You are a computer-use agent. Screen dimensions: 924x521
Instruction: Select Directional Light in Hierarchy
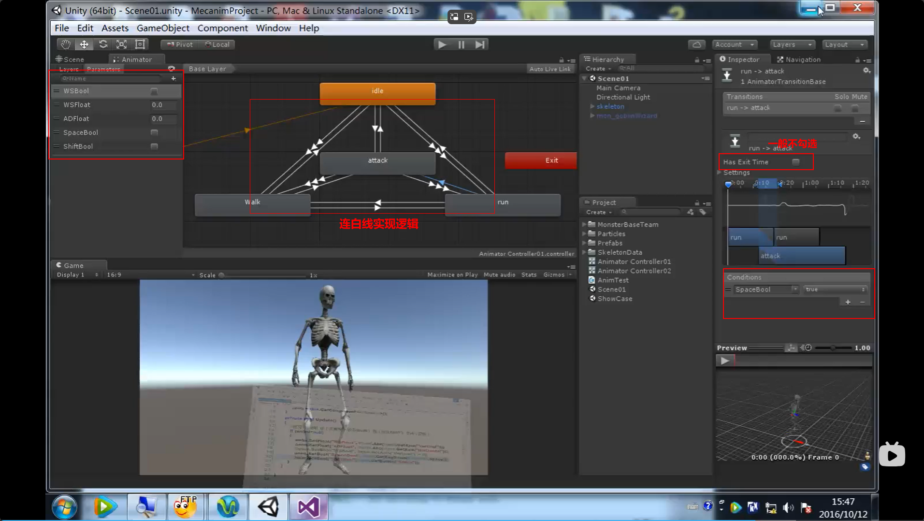623,97
